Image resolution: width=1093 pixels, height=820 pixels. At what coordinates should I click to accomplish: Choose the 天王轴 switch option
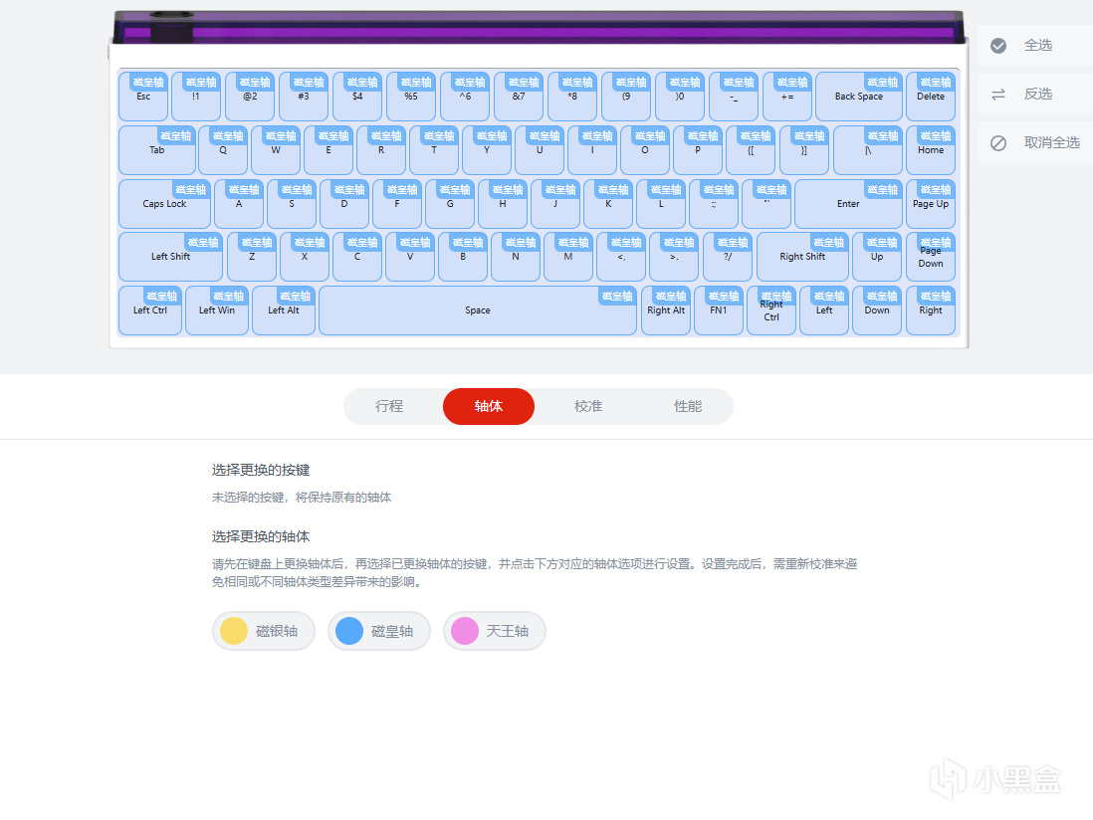(x=494, y=631)
